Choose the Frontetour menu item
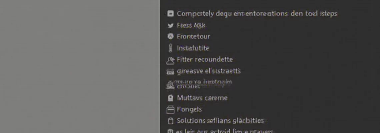The height and width of the screenshot is (133, 380). point(193,37)
